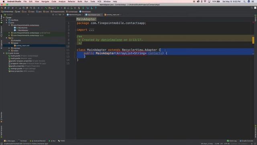The height and width of the screenshot is (145, 257).
Task: Open the Terminal tool window button
Action: (22, 141)
